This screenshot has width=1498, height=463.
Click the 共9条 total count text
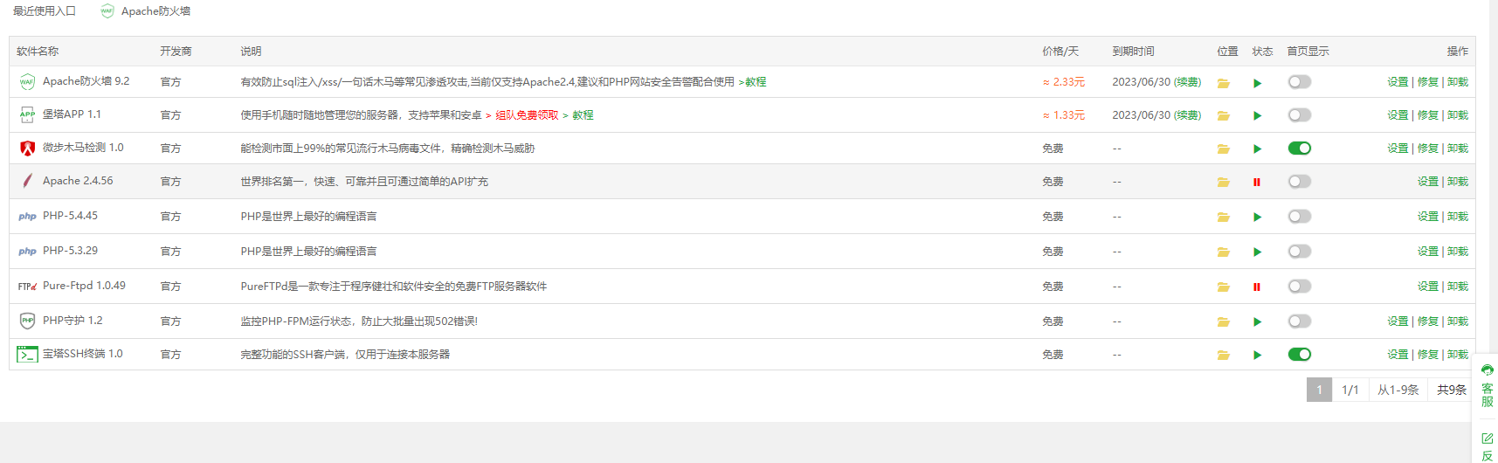pyautogui.click(x=1452, y=390)
